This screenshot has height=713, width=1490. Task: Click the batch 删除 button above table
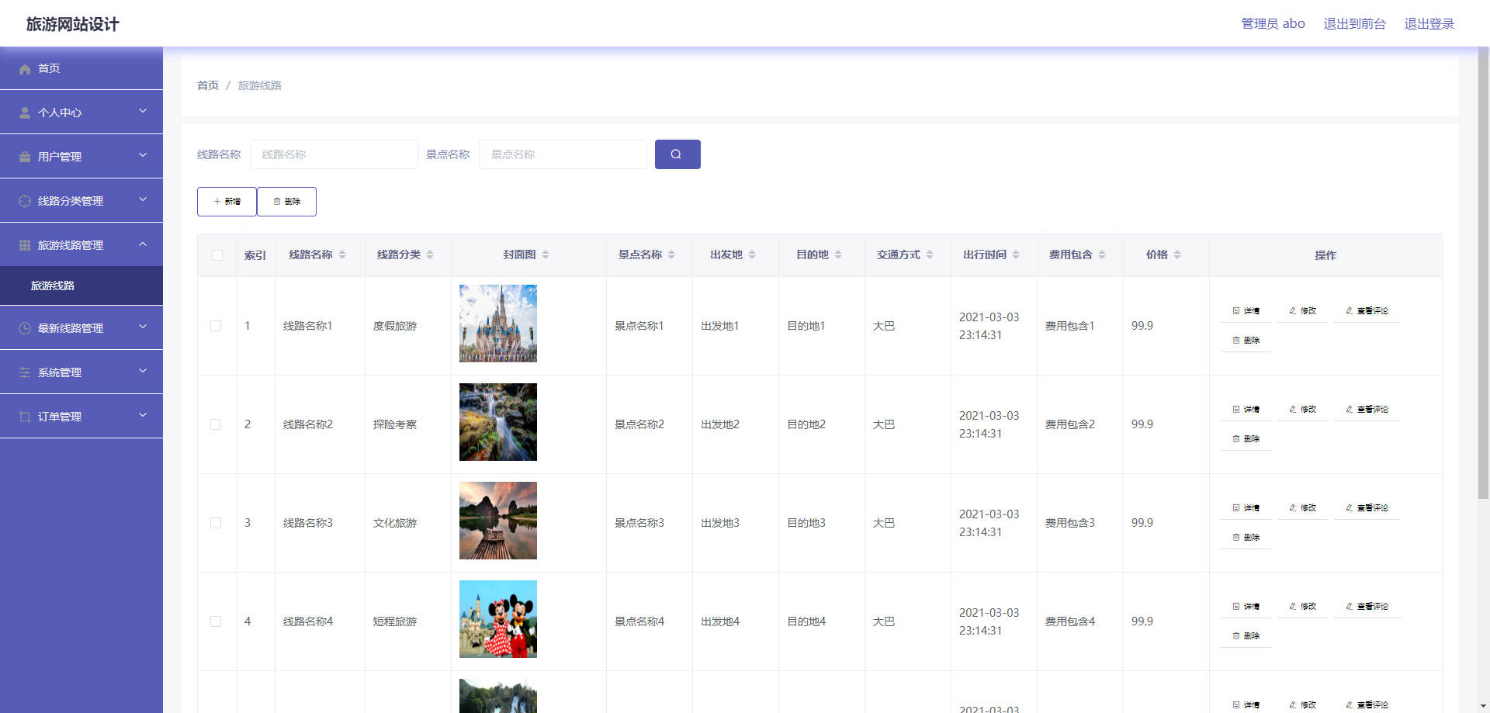coord(286,202)
